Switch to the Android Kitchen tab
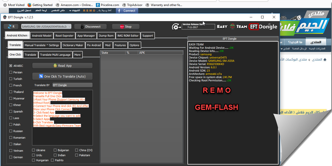Viewport: 332px width, 166px height. (17, 35)
